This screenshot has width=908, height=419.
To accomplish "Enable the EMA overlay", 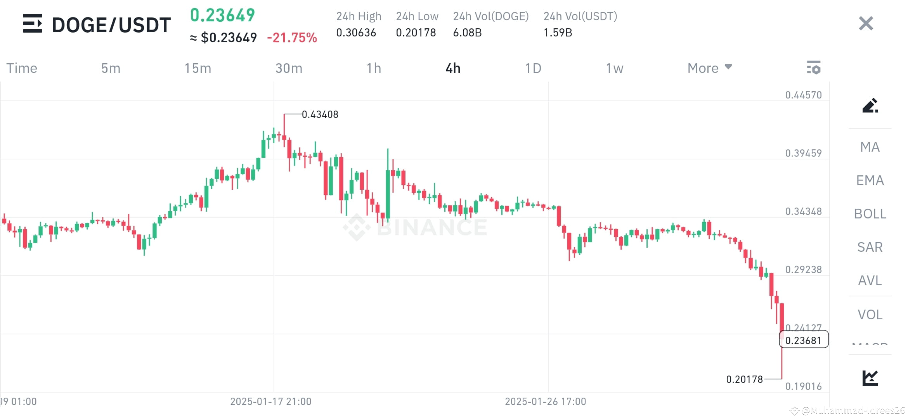I will [870, 180].
